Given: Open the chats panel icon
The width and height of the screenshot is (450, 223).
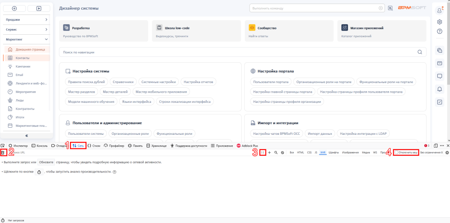Looking at the screenshot, I should [439, 50].
